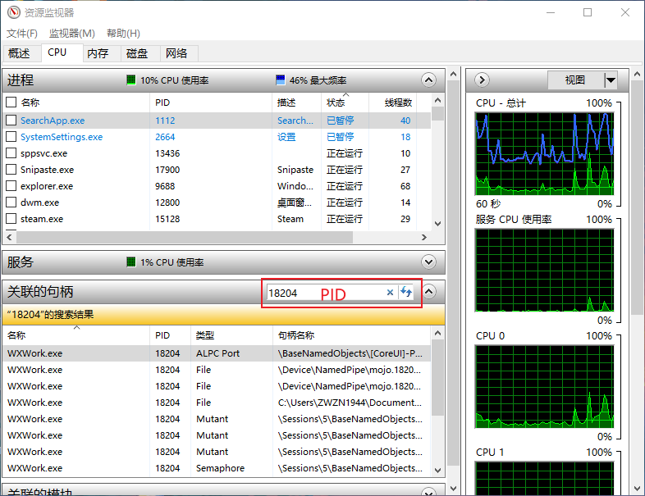Screen dimensions: 645x496
Task: Select the SystemSettings.exe process name
Action: click(62, 137)
